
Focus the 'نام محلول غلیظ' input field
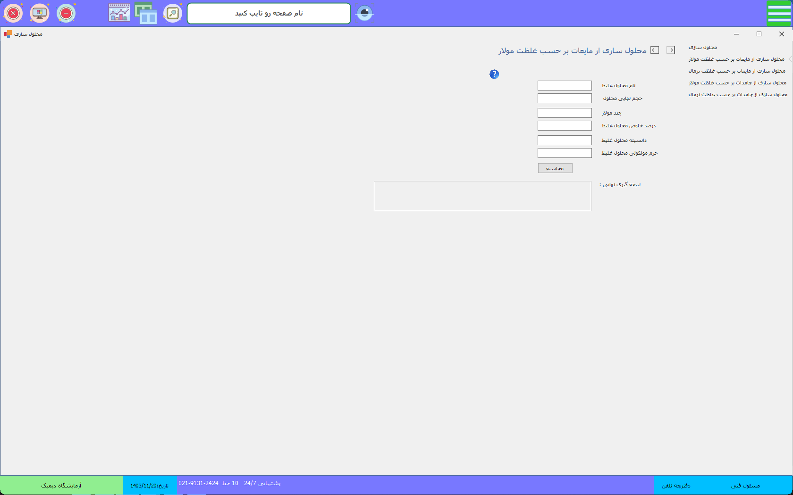coord(565,85)
